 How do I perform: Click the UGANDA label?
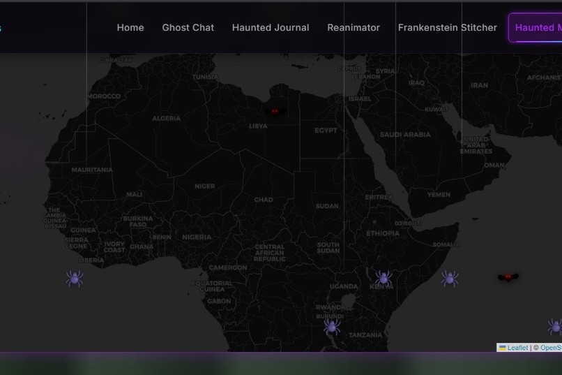(344, 286)
